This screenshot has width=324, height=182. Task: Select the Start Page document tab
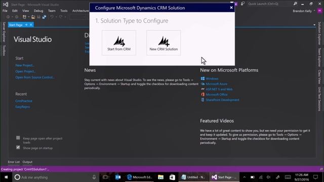[16, 25]
